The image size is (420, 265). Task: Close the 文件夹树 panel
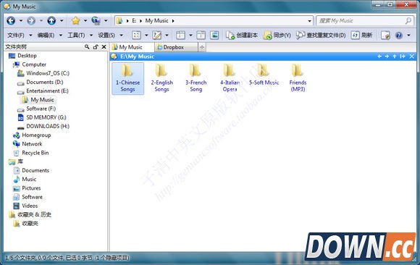[104, 47]
